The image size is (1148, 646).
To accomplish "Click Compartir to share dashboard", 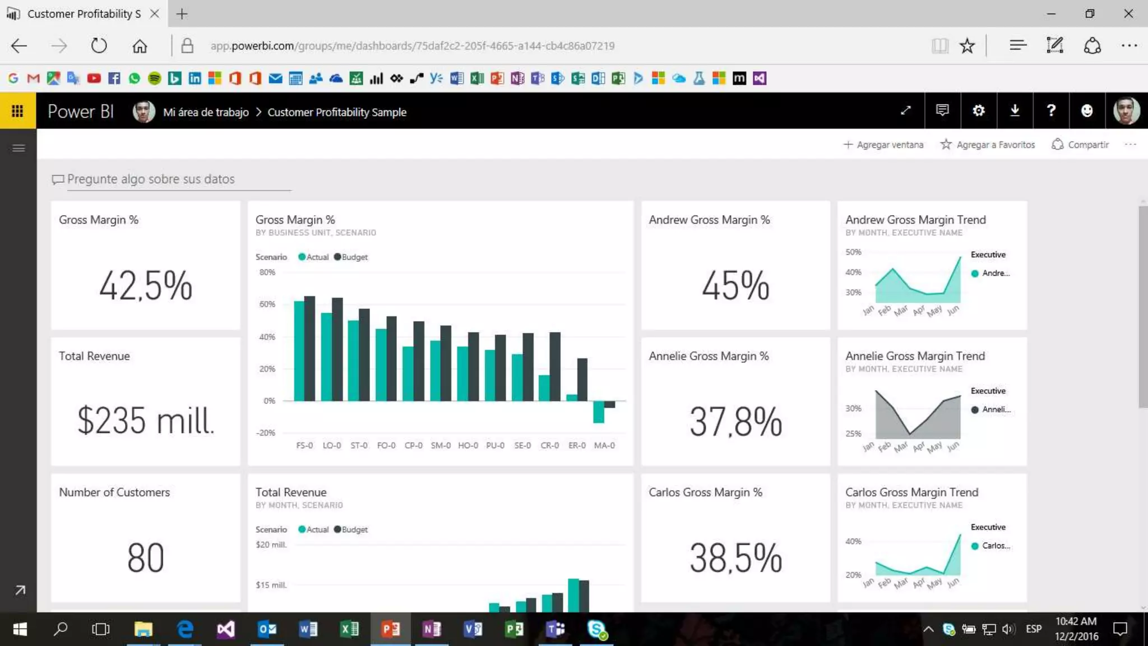I will point(1080,145).
